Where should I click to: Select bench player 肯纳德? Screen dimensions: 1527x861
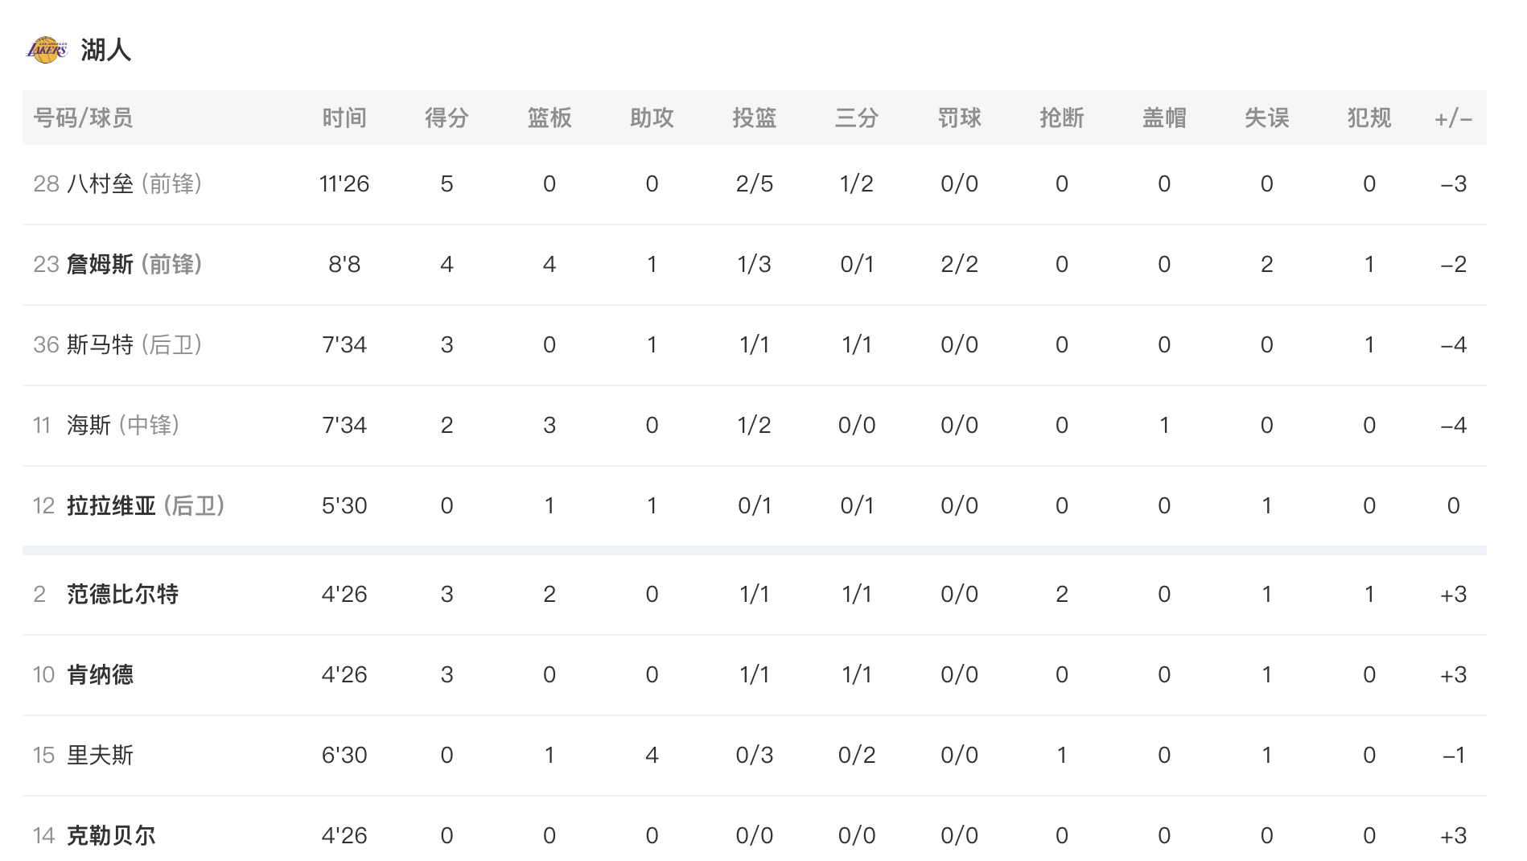[x=100, y=675]
